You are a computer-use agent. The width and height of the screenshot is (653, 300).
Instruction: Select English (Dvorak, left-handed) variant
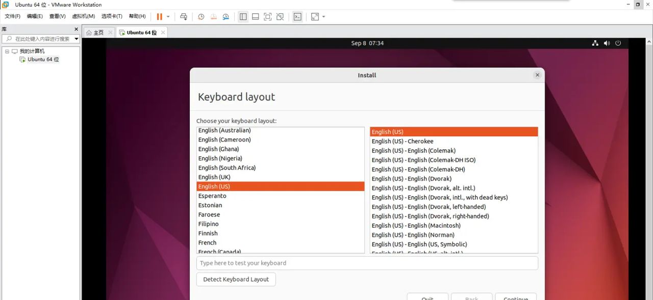click(454, 207)
